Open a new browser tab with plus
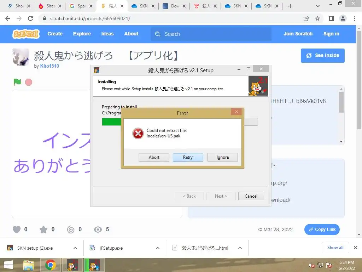Image resolution: width=362 pixels, height=272 pixels. (x=290, y=6)
